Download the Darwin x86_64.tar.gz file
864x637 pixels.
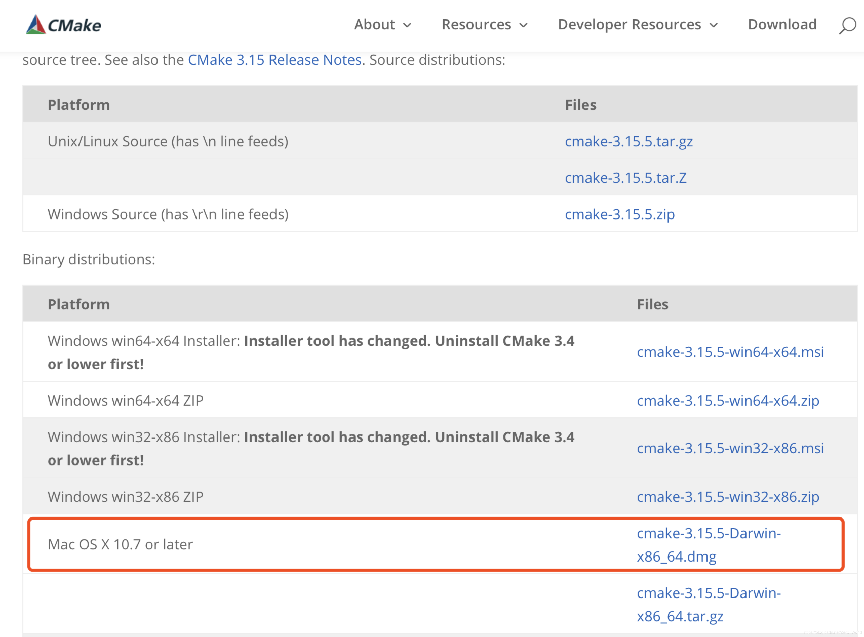pyautogui.click(x=708, y=604)
